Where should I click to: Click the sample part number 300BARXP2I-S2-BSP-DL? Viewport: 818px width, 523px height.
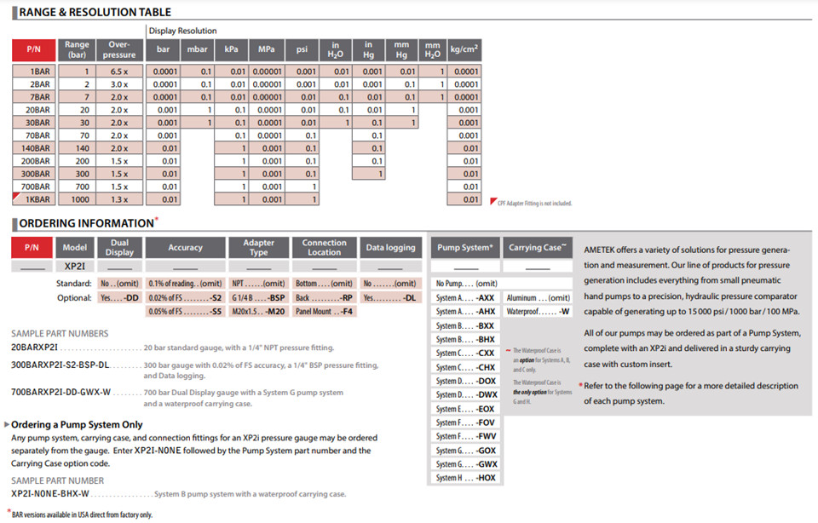(60, 365)
